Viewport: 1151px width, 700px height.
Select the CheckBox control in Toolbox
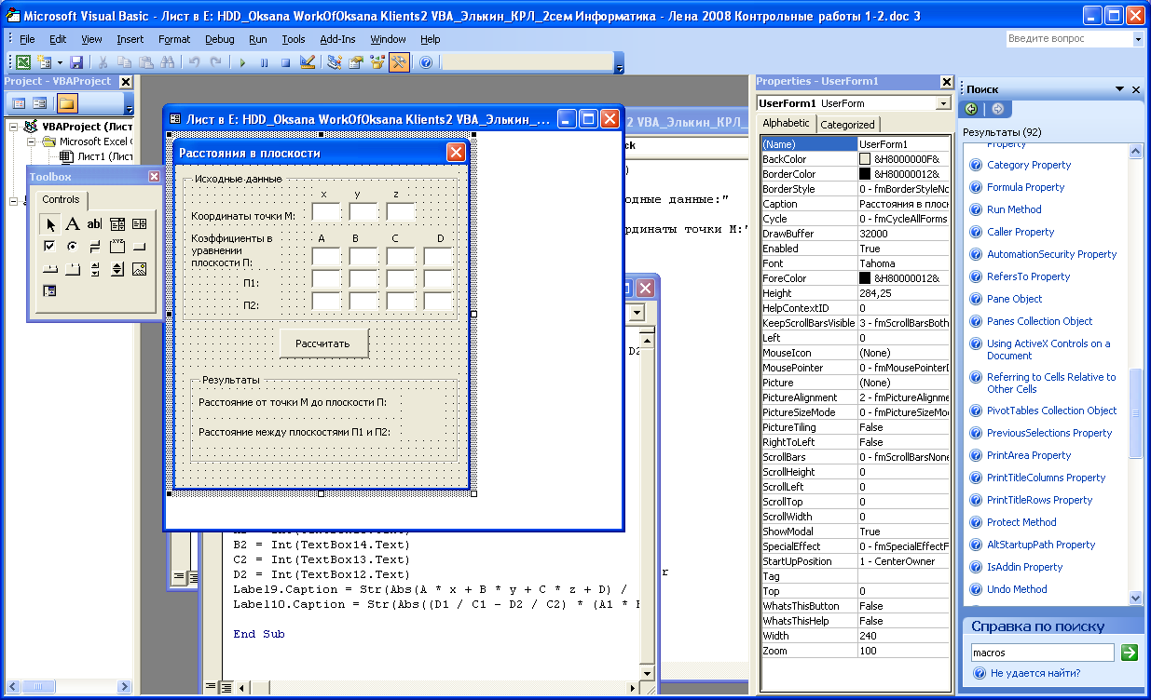[49, 247]
